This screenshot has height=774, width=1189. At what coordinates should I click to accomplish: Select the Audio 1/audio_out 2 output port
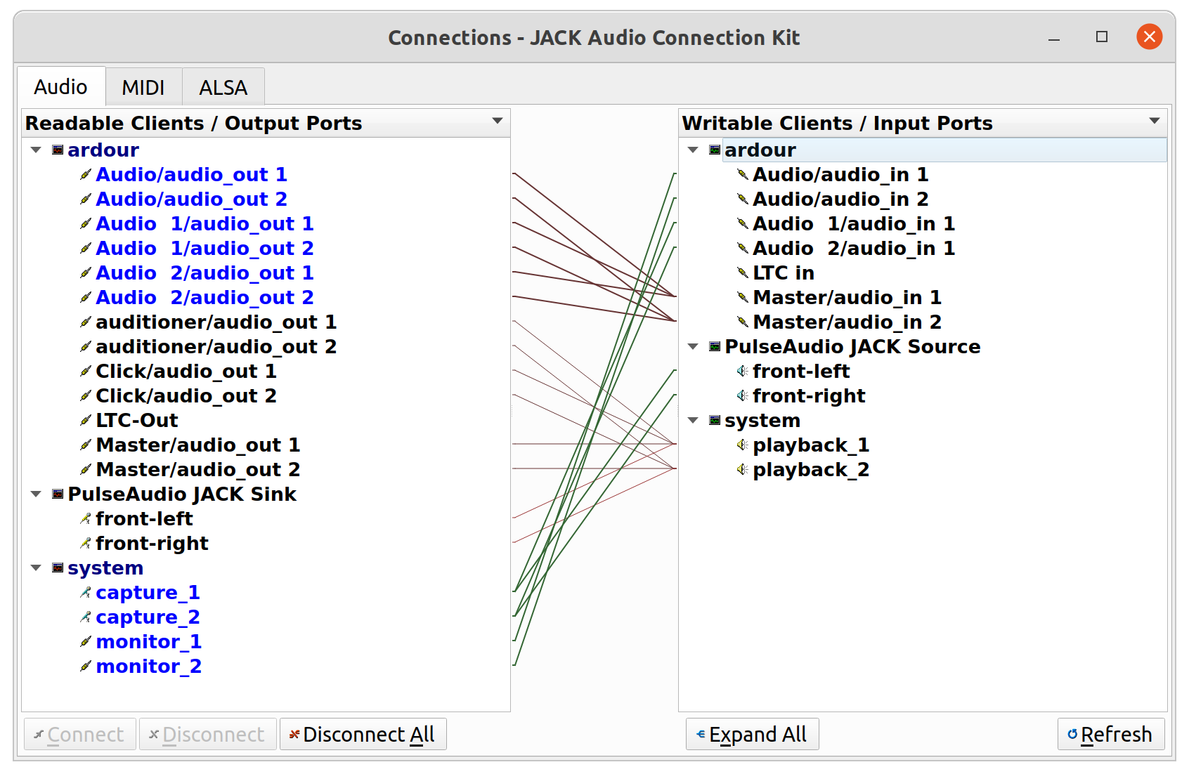tap(204, 248)
